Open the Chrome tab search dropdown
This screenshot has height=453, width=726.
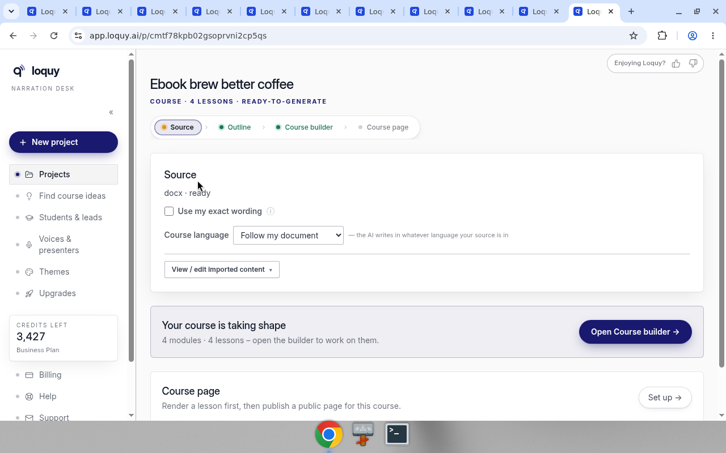[11, 11]
